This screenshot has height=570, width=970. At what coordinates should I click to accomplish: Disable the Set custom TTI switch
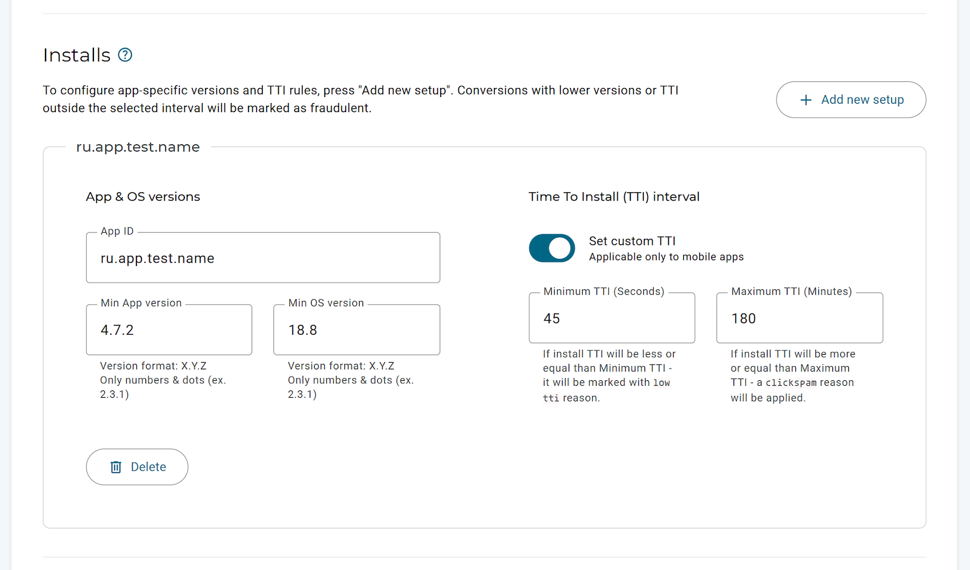click(552, 248)
